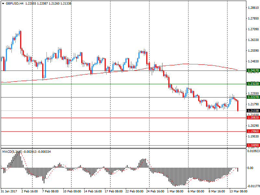Click the 1 Mar 08:00 time label
The height and width of the screenshot is (195, 260).
pos(175,191)
